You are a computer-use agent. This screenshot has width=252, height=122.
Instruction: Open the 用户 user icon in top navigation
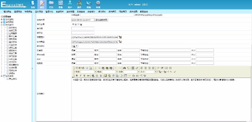pyautogui.click(x=70, y=3)
